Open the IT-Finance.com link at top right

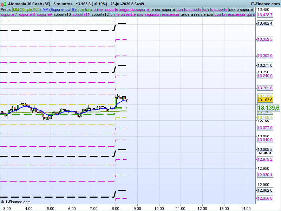(x=265, y=4)
